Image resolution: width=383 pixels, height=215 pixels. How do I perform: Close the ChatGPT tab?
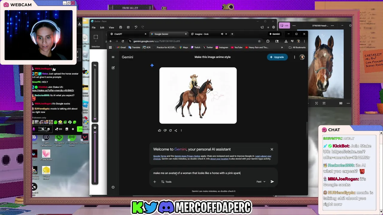[145, 34]
